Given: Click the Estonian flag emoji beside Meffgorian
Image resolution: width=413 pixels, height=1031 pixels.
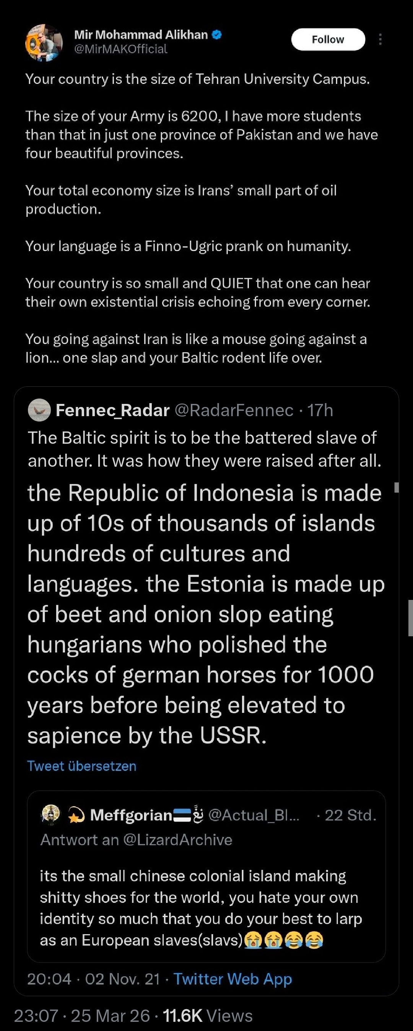Looking at the screenshot, I should coord(182,815).
